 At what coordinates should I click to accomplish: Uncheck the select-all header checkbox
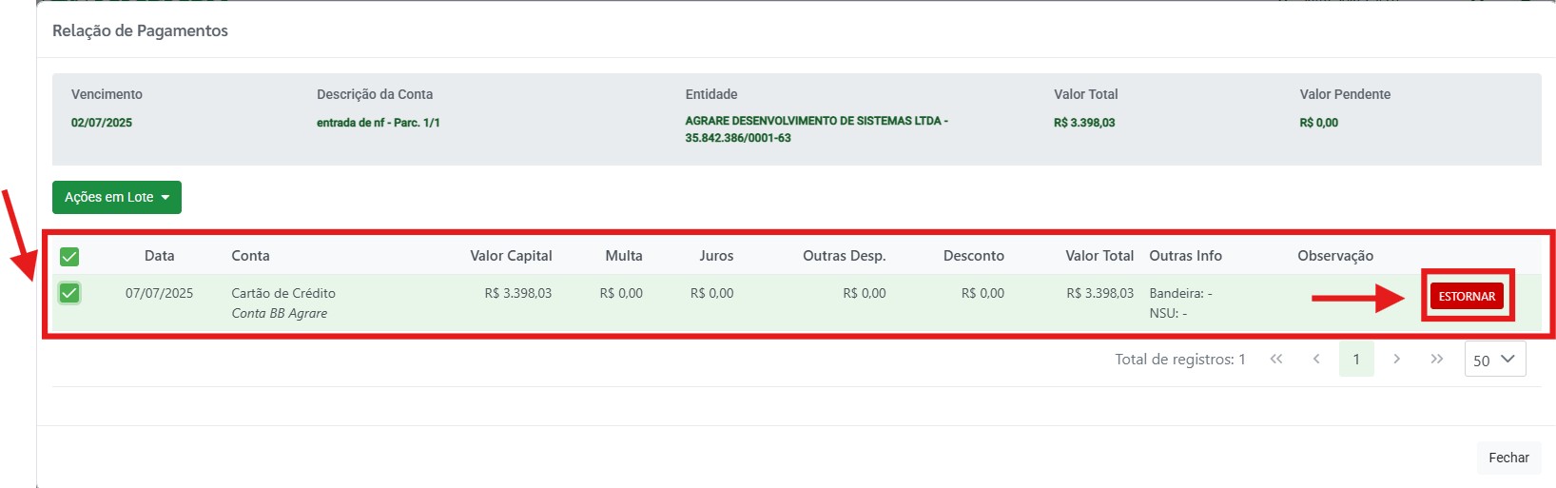click(69, 257)
